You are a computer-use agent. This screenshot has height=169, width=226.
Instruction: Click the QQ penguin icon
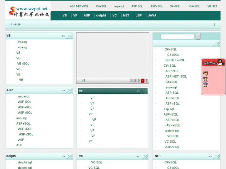click(220, 63)
